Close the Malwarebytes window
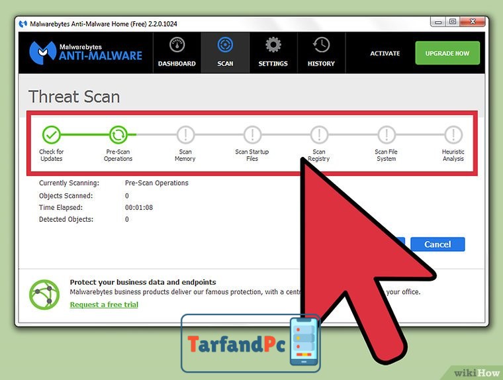The image size is (503, 380). pos(472,22)
